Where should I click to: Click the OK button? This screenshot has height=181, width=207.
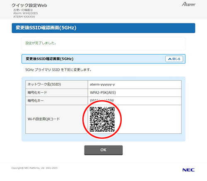coord(103,150)
